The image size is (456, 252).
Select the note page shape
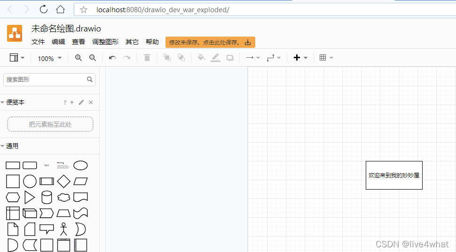(x=13, y=229)
